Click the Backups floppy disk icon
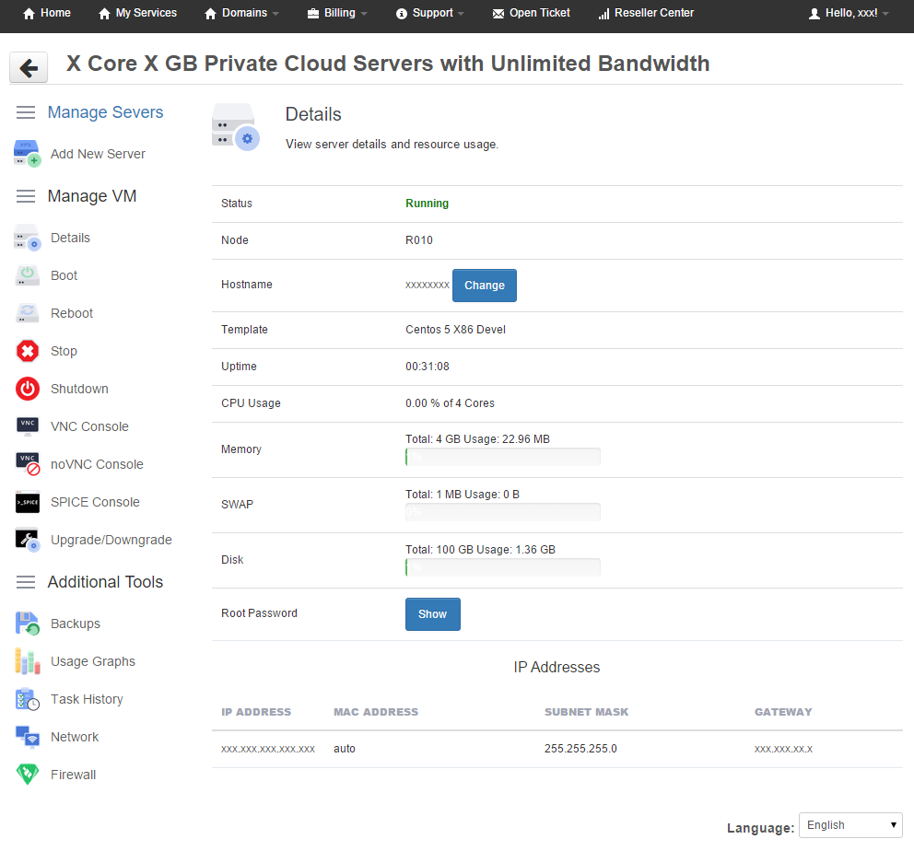 [x=28, y=624]
